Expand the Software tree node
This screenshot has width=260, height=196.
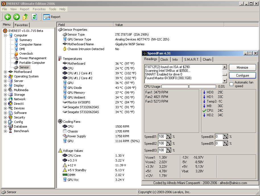click(5, 113)
